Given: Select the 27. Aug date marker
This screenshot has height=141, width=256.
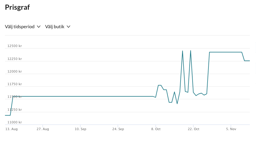Looking at the screenshot, I should [x=43, y=129].
